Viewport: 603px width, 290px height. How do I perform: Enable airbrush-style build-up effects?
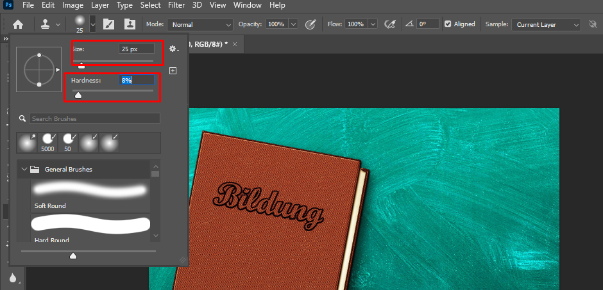(x=390, y=24)
